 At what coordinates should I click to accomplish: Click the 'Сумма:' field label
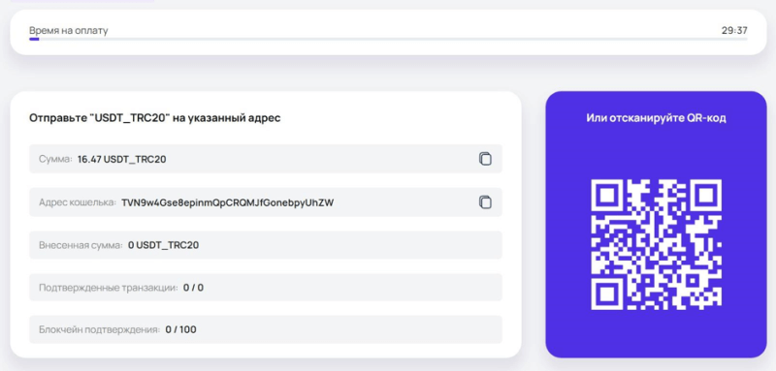point(55,159)
